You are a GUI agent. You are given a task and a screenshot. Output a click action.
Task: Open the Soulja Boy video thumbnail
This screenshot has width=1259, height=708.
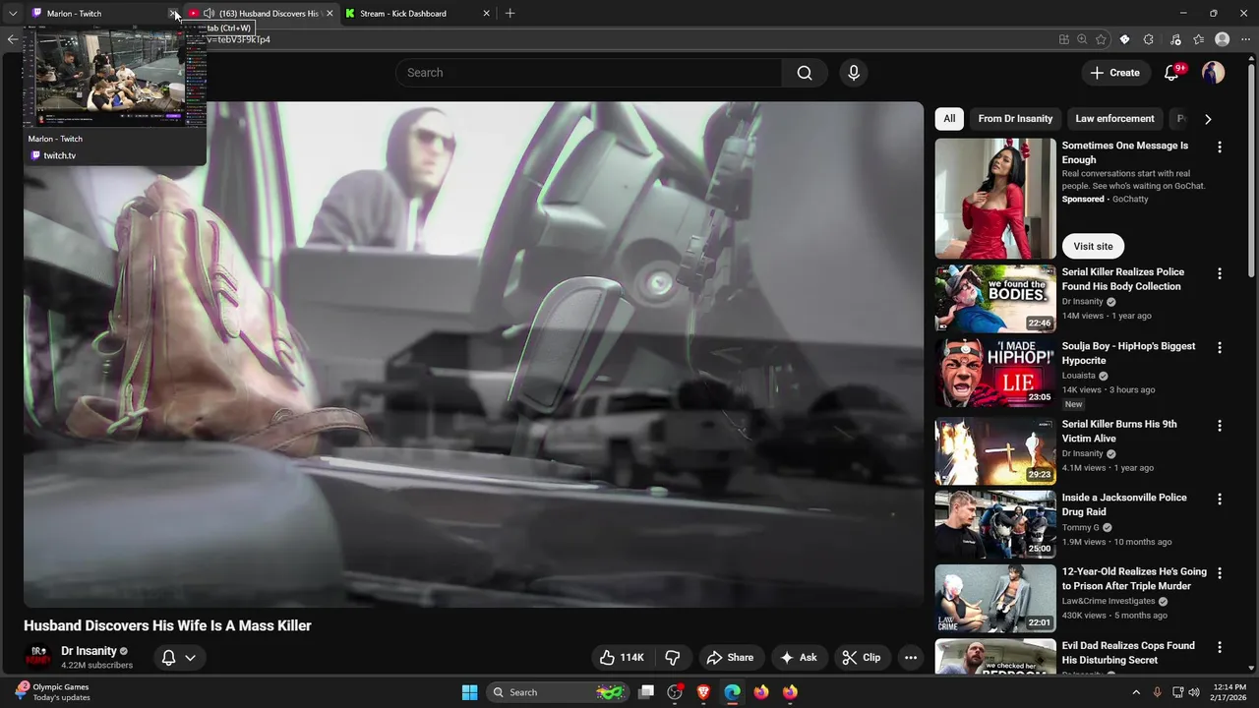click(995, 373)
